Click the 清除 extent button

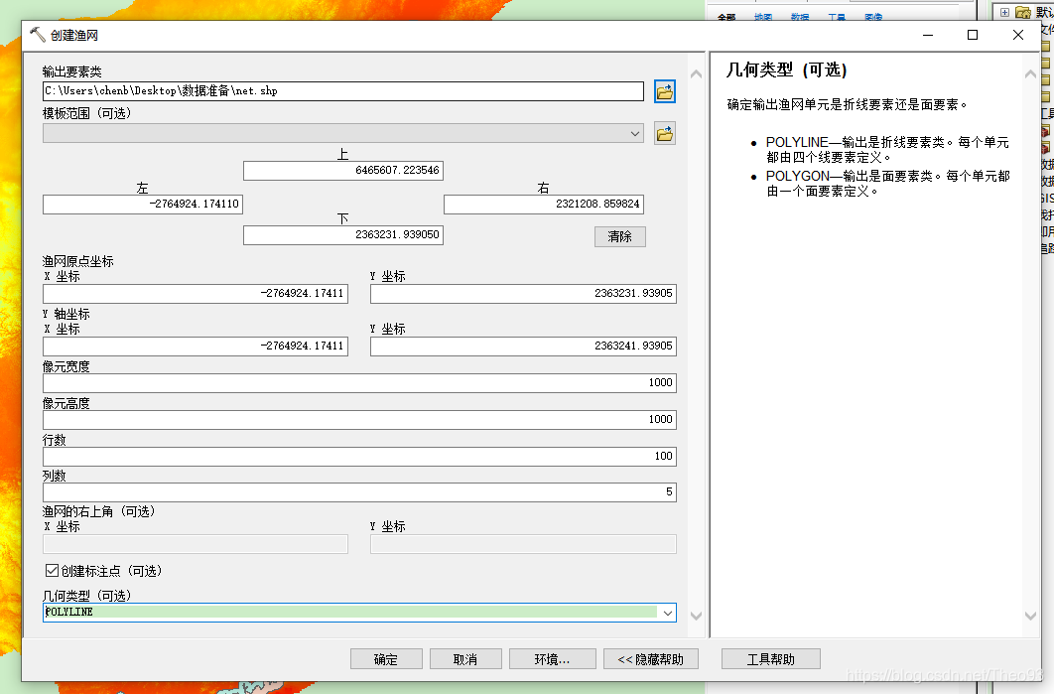619,236
